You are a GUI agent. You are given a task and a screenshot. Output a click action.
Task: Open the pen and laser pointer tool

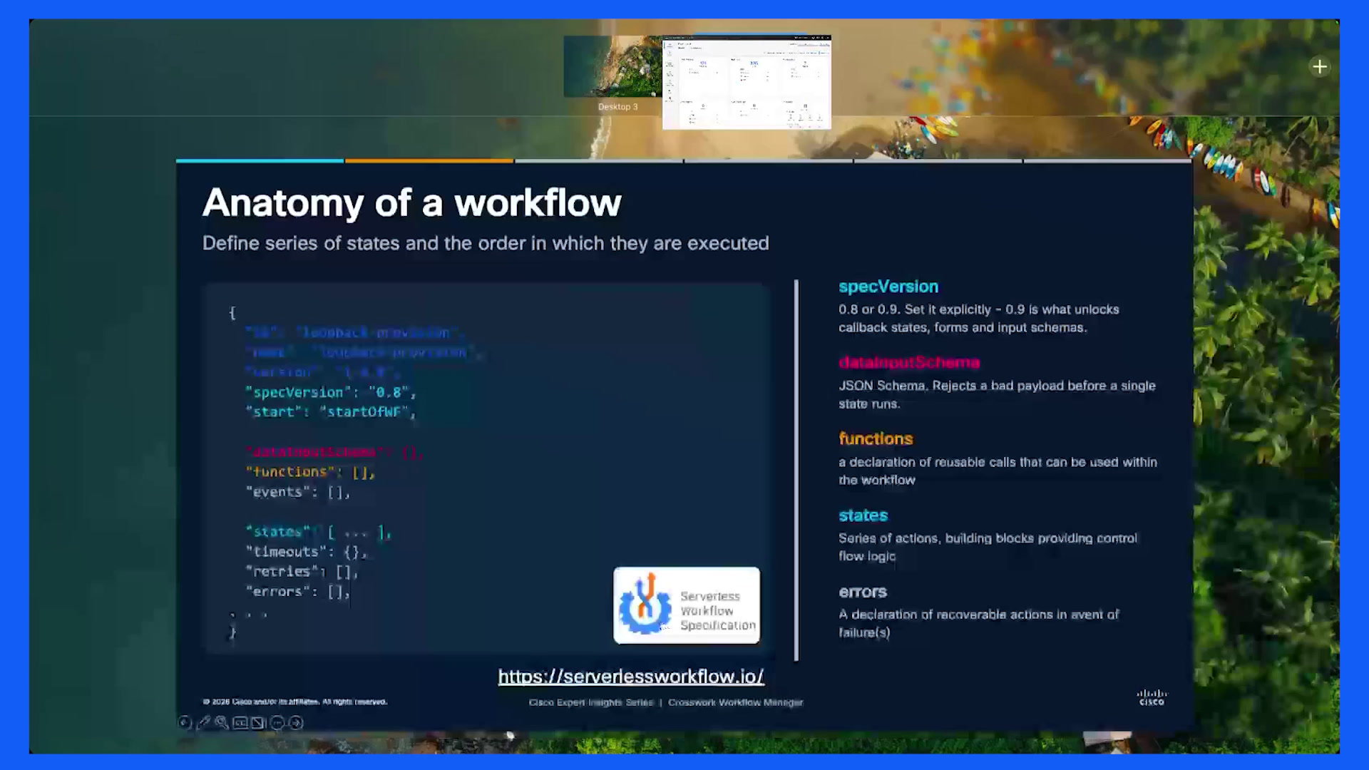point(203,723)
